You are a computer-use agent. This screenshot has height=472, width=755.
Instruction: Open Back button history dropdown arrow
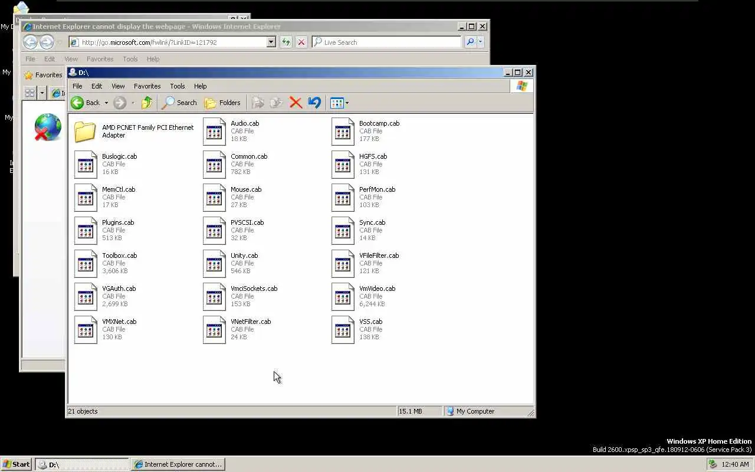(106, 103)
